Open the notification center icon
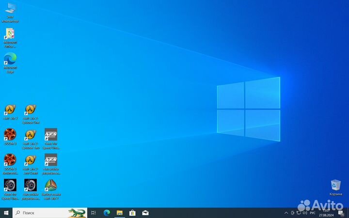 click(341, 213)
